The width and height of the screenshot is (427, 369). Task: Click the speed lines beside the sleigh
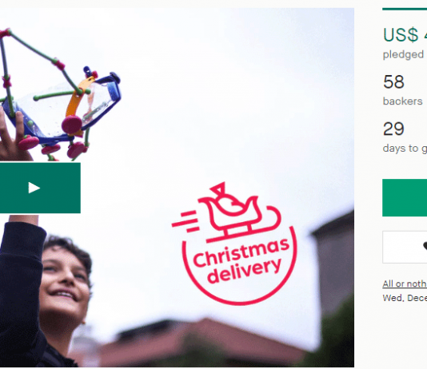point(186,221)
